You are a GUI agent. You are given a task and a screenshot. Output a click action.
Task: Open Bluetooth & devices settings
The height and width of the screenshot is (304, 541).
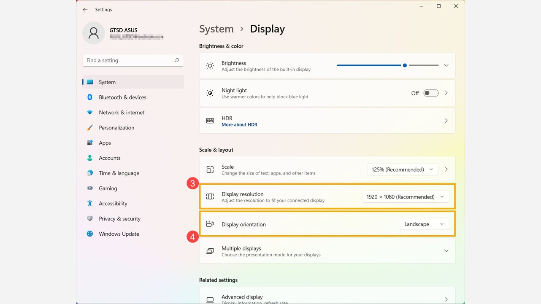click(x=133, y=97)
